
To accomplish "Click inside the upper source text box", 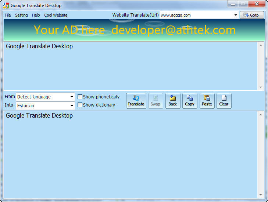I will 131,66.
